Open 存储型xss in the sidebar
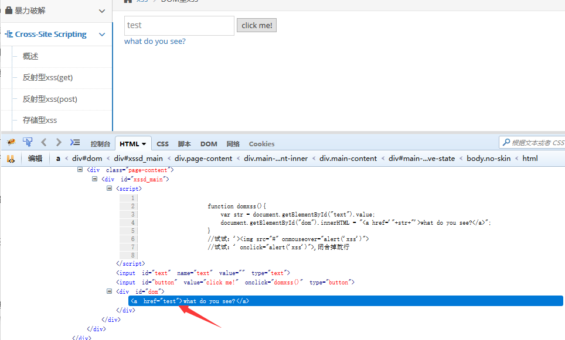 pyautogui.click(x=40, y=120)
